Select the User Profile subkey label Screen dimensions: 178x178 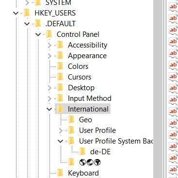point(97,130)
